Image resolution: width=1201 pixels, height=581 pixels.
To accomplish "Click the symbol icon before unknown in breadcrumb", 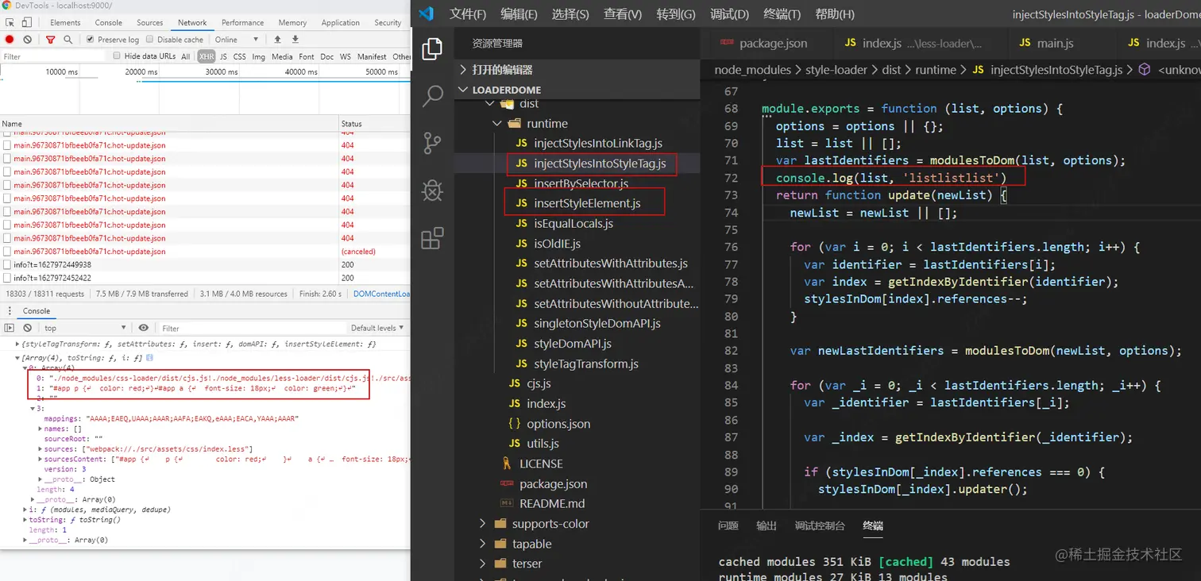I will point(1144,70).
